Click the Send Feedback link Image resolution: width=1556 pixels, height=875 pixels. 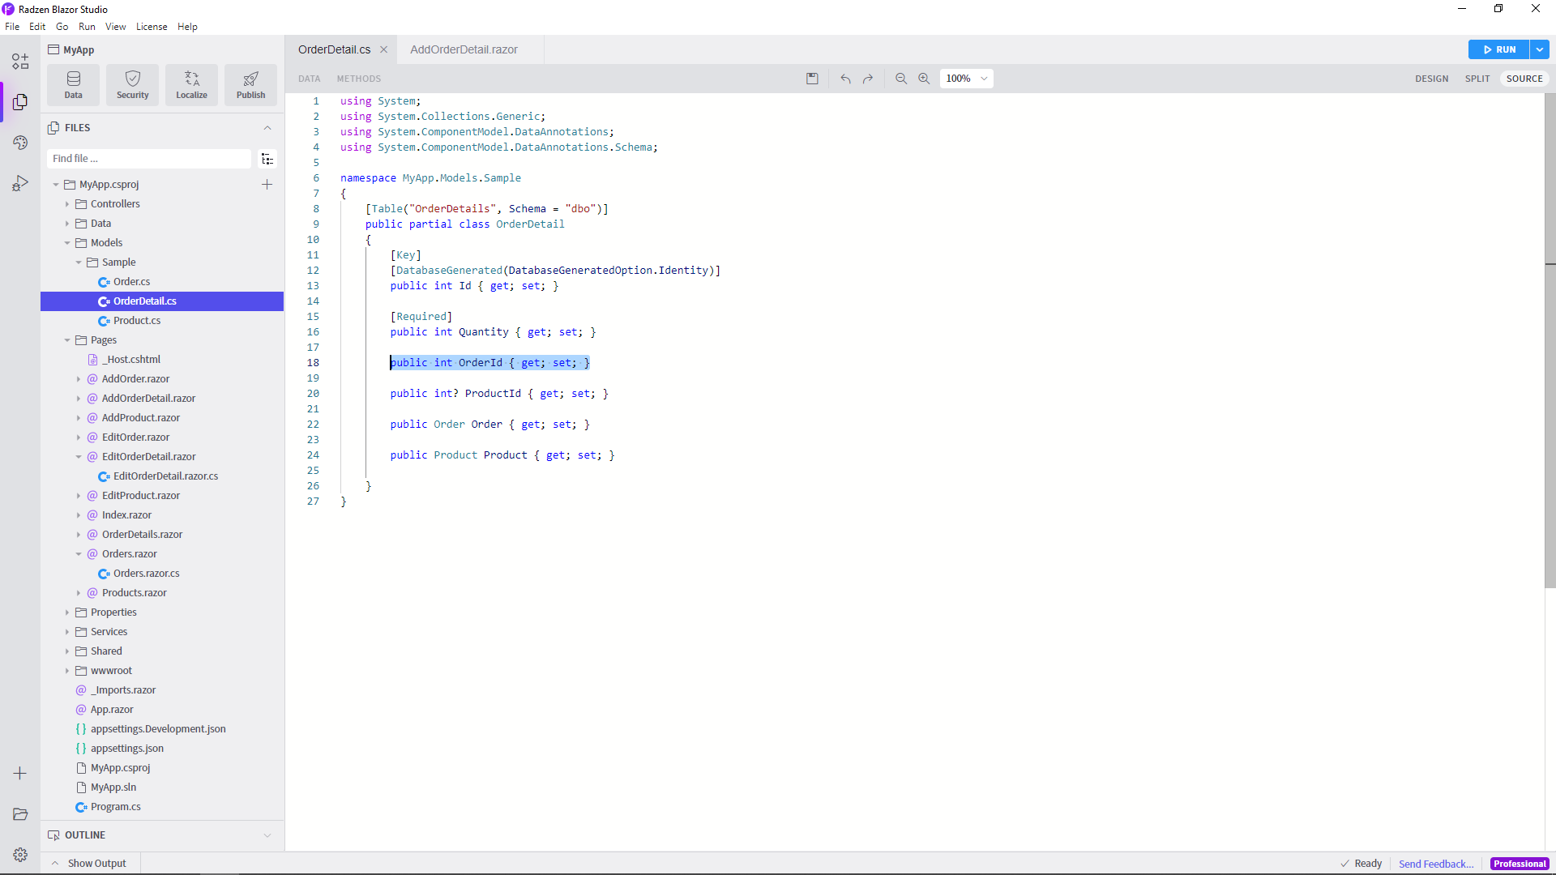(x=1435, y=864)
